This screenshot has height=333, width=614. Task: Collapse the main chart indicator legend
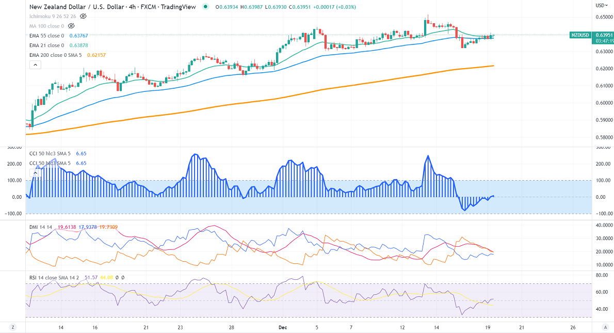click(35, 65)
